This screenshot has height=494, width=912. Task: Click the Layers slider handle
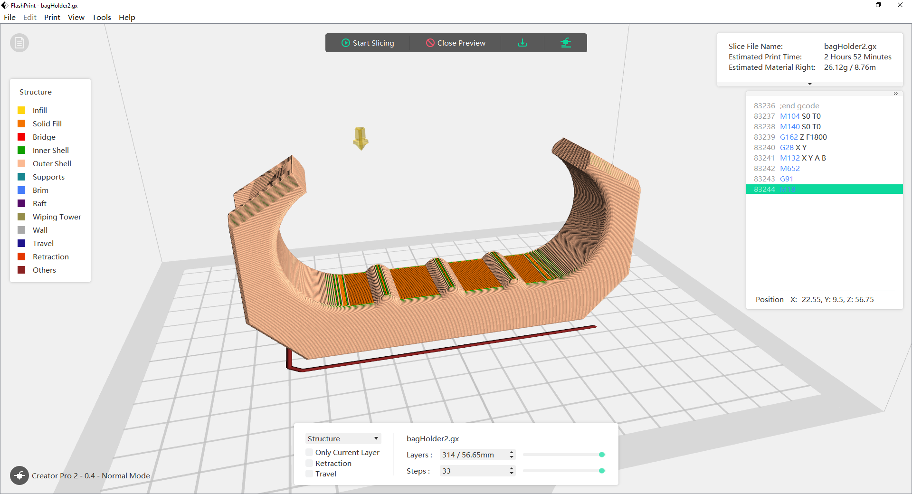pyautogui.click(x=602, y=455)
